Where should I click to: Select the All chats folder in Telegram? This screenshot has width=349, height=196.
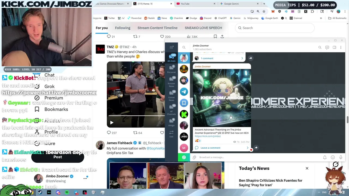(172, 58)
